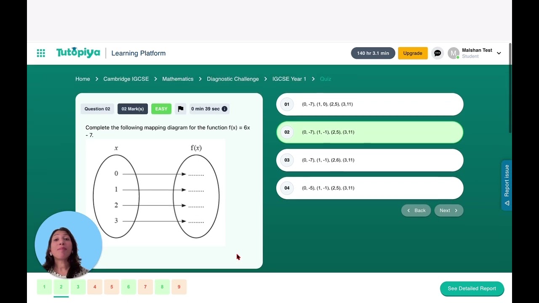
Task: Click the Question 02 label
Action: pyautogui.click(x=97, y=109)
